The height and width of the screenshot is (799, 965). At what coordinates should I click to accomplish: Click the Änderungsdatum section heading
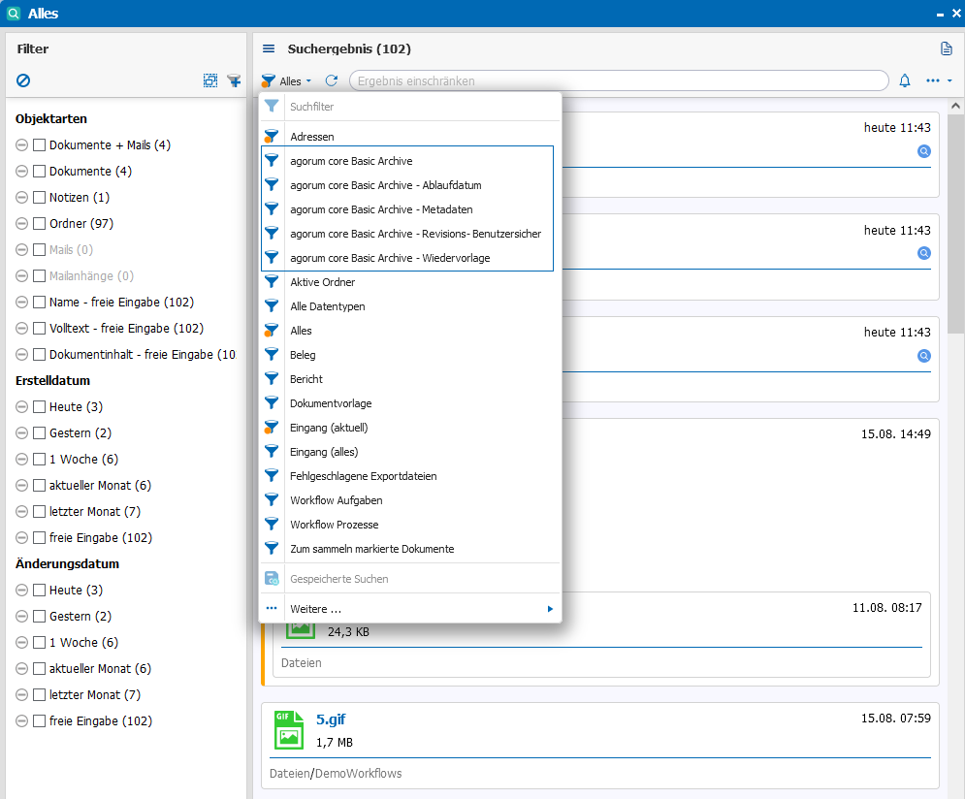[x=67, y=564]
